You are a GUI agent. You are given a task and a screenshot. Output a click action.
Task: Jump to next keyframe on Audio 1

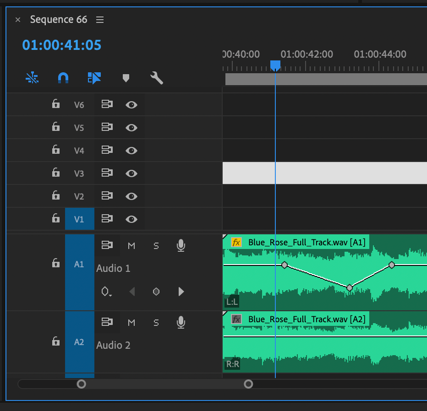point(181,291)
